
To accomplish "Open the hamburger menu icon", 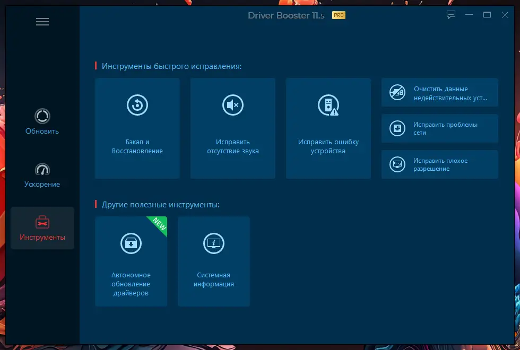I will 42,22.
